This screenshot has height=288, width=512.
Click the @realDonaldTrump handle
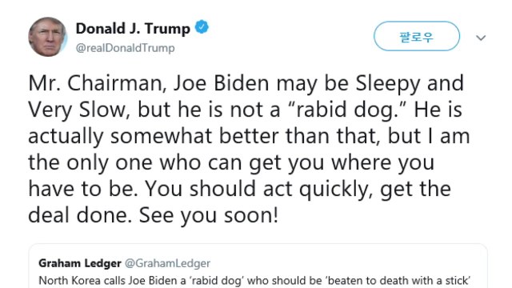click(125, 48)
